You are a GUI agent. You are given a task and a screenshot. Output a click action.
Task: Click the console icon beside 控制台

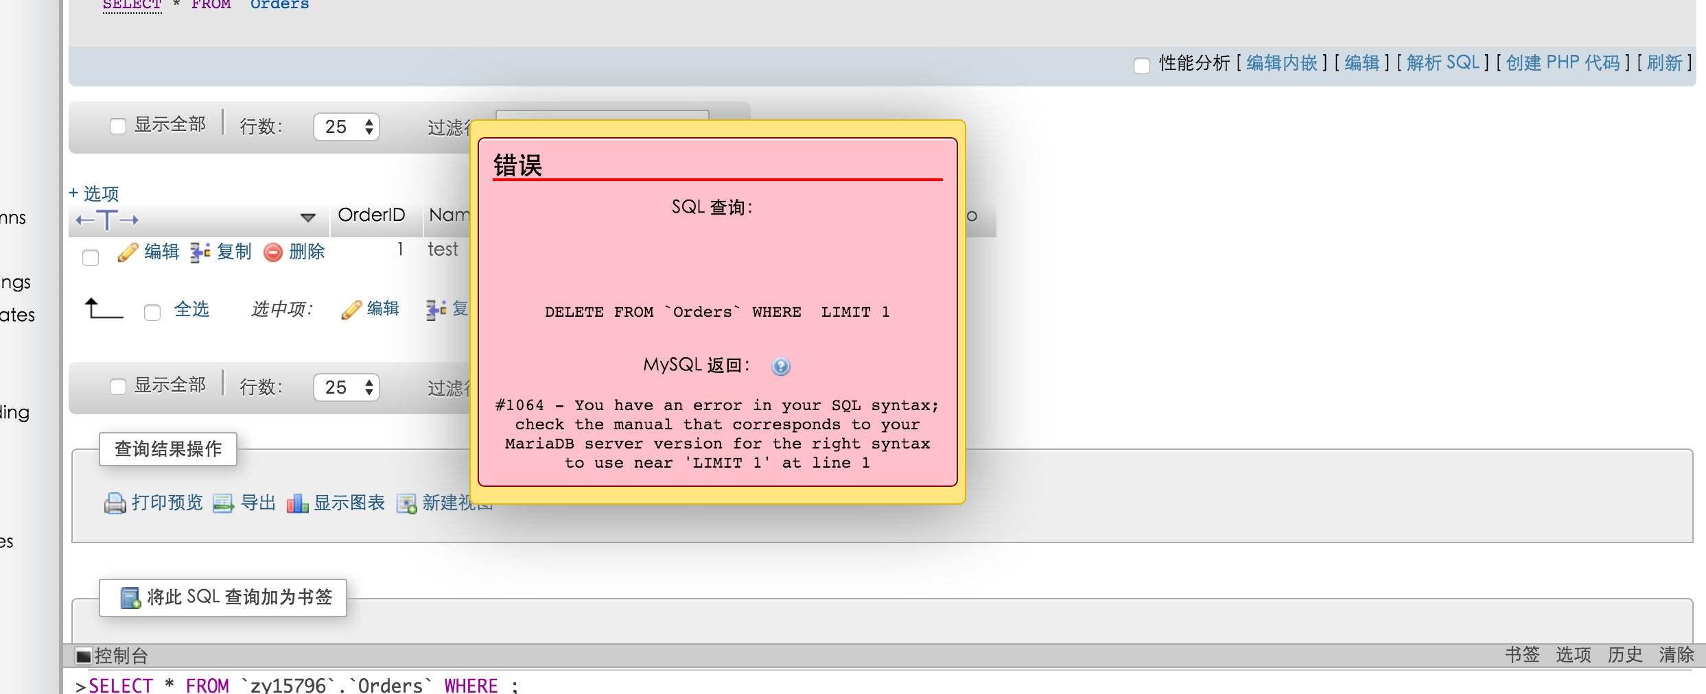[x=83, y=656]
